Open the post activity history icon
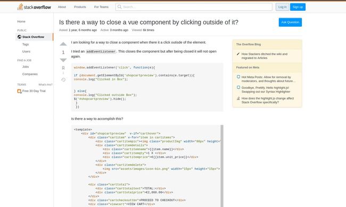Image resolution: width=346 pixels, height=207 pixels. (63, 80)
